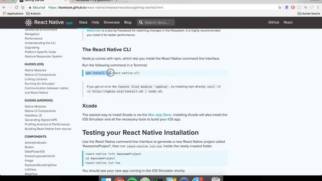Open DrawerLayoutAndroid component docs
The image size is (322, 181).
coord(40,156)
